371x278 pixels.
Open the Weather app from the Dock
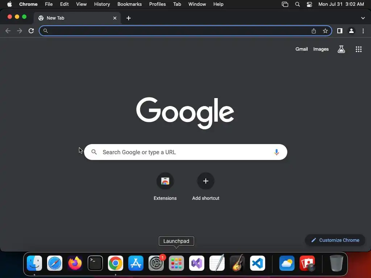(287, 263)
